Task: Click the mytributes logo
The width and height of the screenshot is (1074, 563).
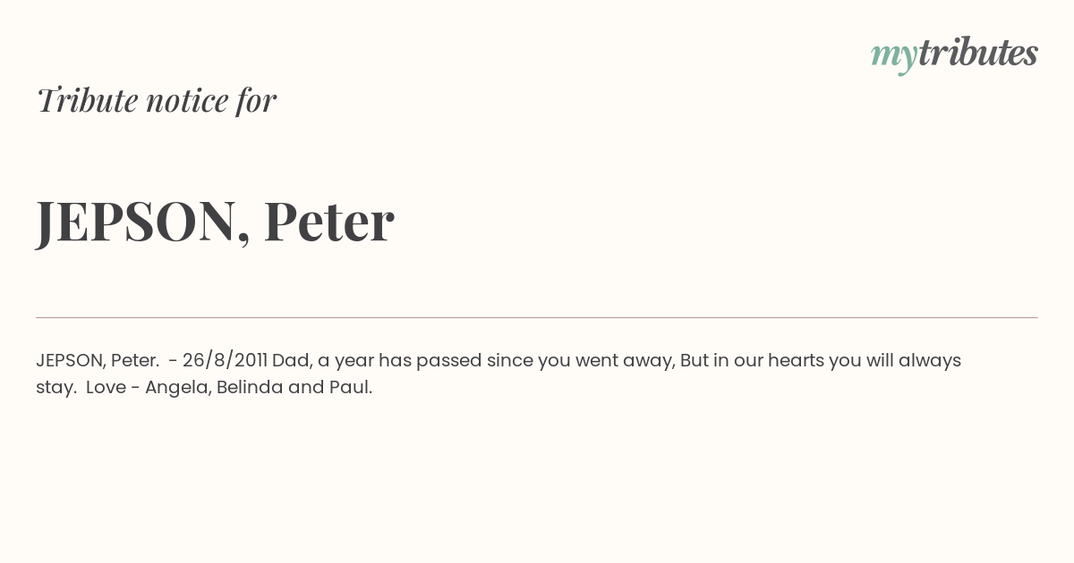Action: 954,55
